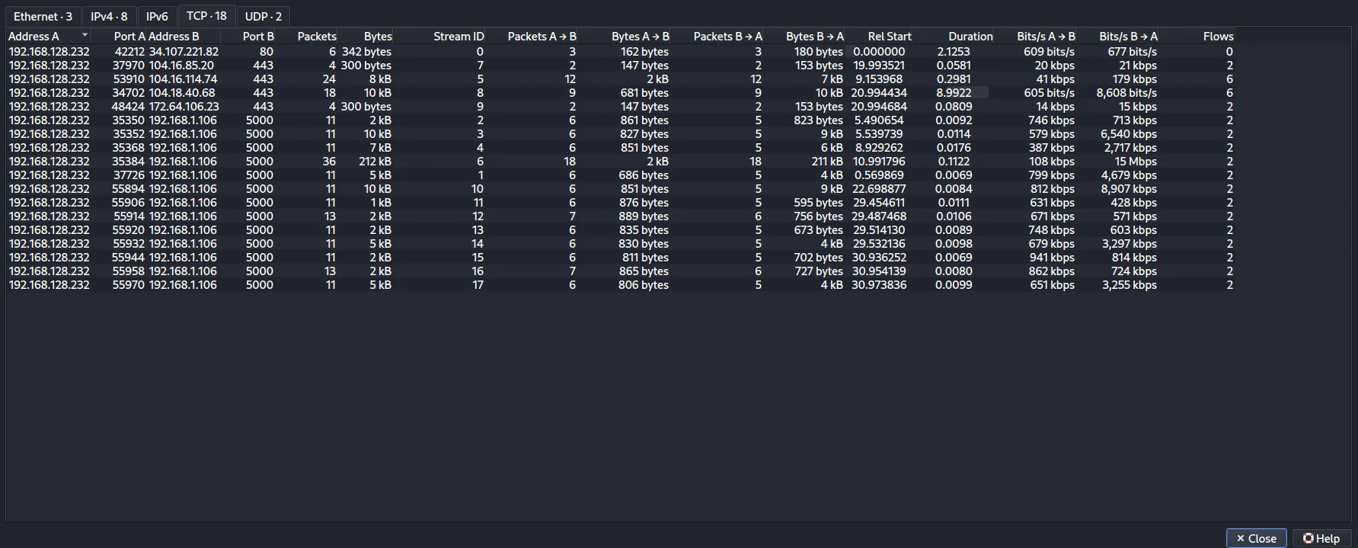Sort by the Flows column header
The width and height of the screenshot is (1358, 548).
pyautogui.click(x=1218, y=36)
